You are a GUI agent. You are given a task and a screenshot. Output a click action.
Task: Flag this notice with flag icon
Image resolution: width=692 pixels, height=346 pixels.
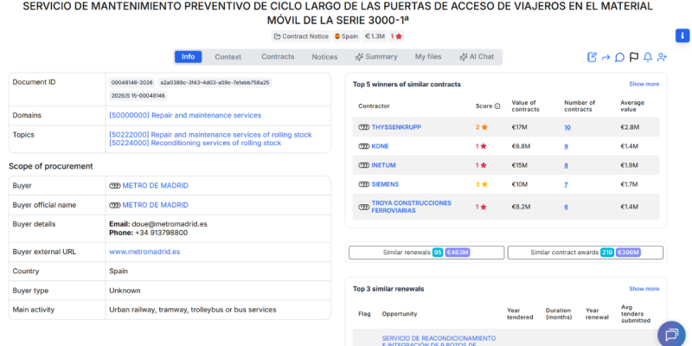coord(634,57)
